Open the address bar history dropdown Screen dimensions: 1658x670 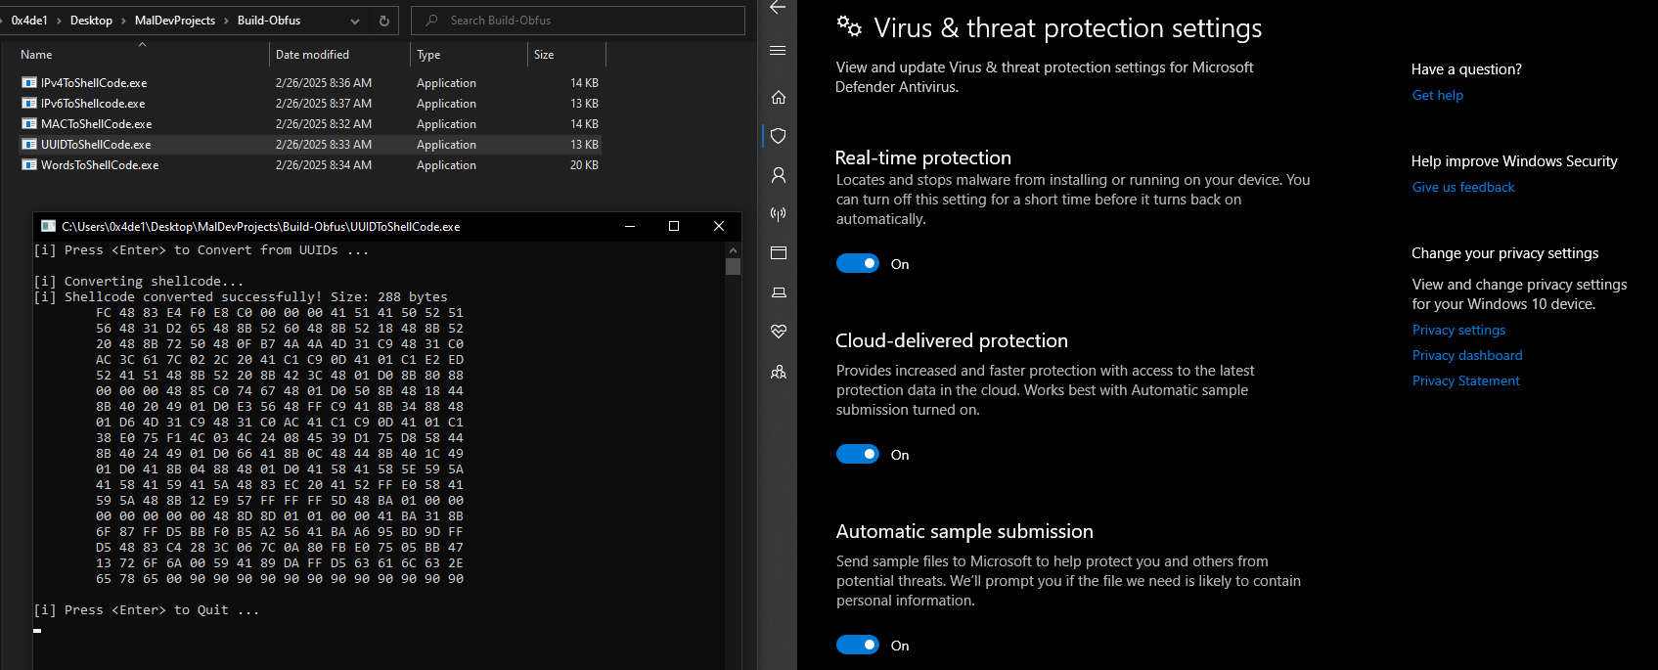click(x=355, y=21)
